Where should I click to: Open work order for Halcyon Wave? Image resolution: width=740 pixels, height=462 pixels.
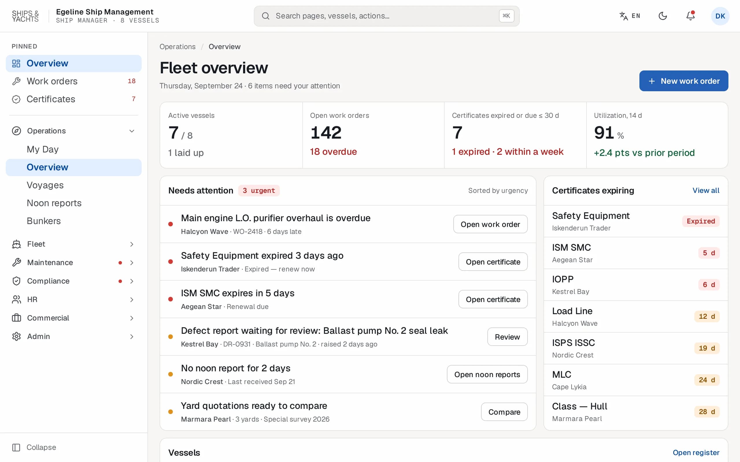[x=490, y=224]
